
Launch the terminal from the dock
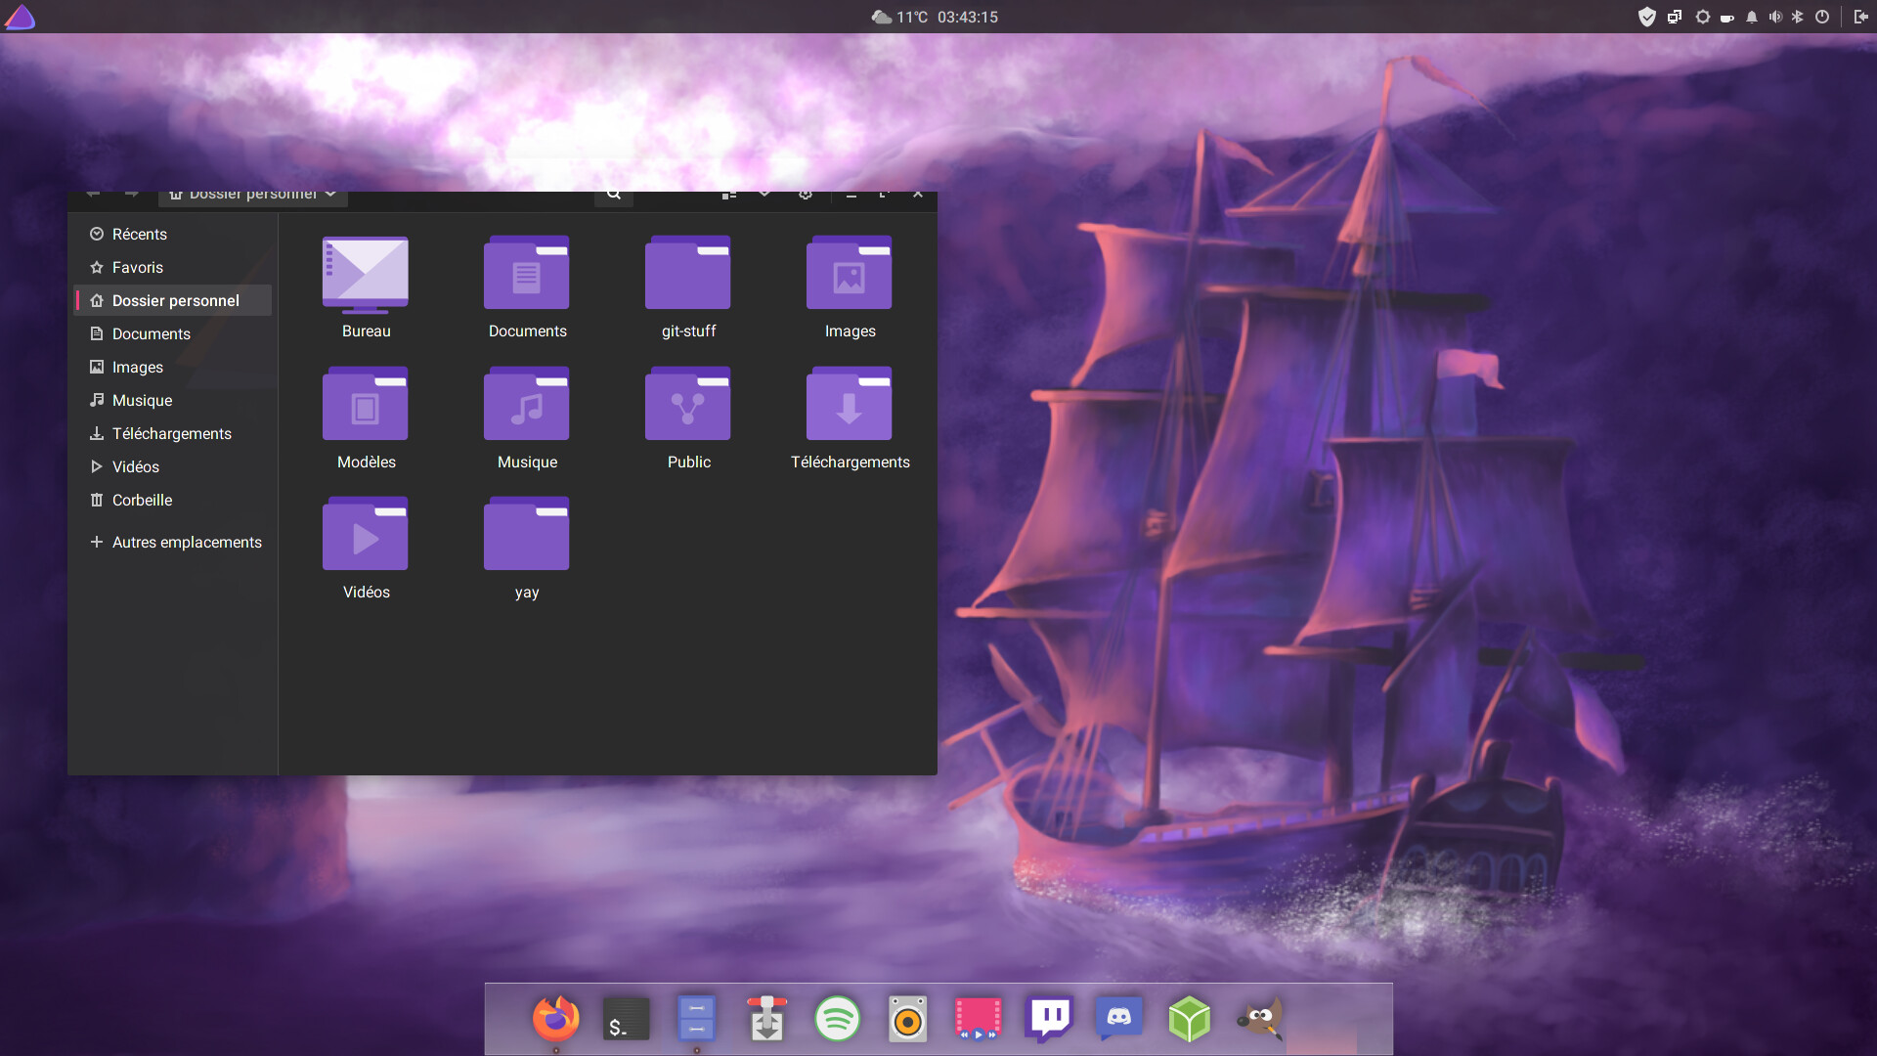[x=627, y=1019]
